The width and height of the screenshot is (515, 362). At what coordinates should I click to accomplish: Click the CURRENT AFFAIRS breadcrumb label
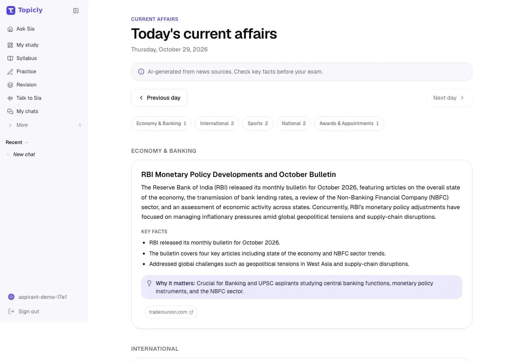click(x=154, y=19)
